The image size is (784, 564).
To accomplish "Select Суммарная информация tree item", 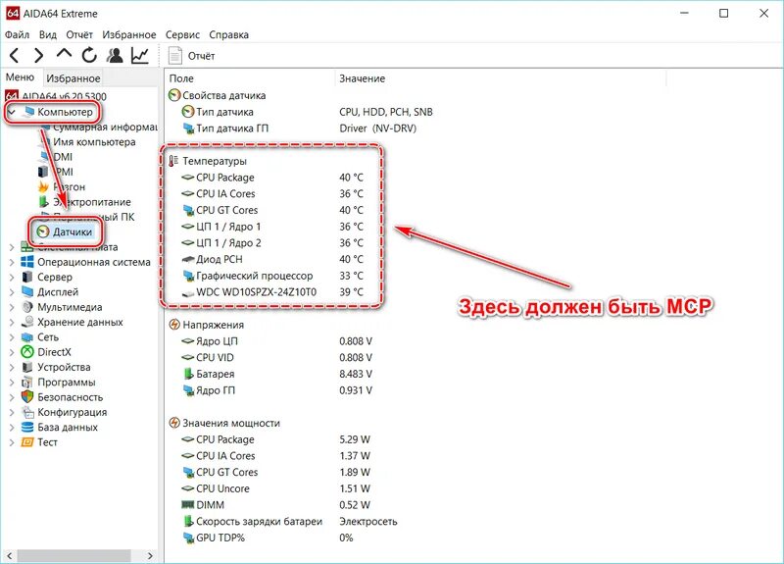I will 105,128.
